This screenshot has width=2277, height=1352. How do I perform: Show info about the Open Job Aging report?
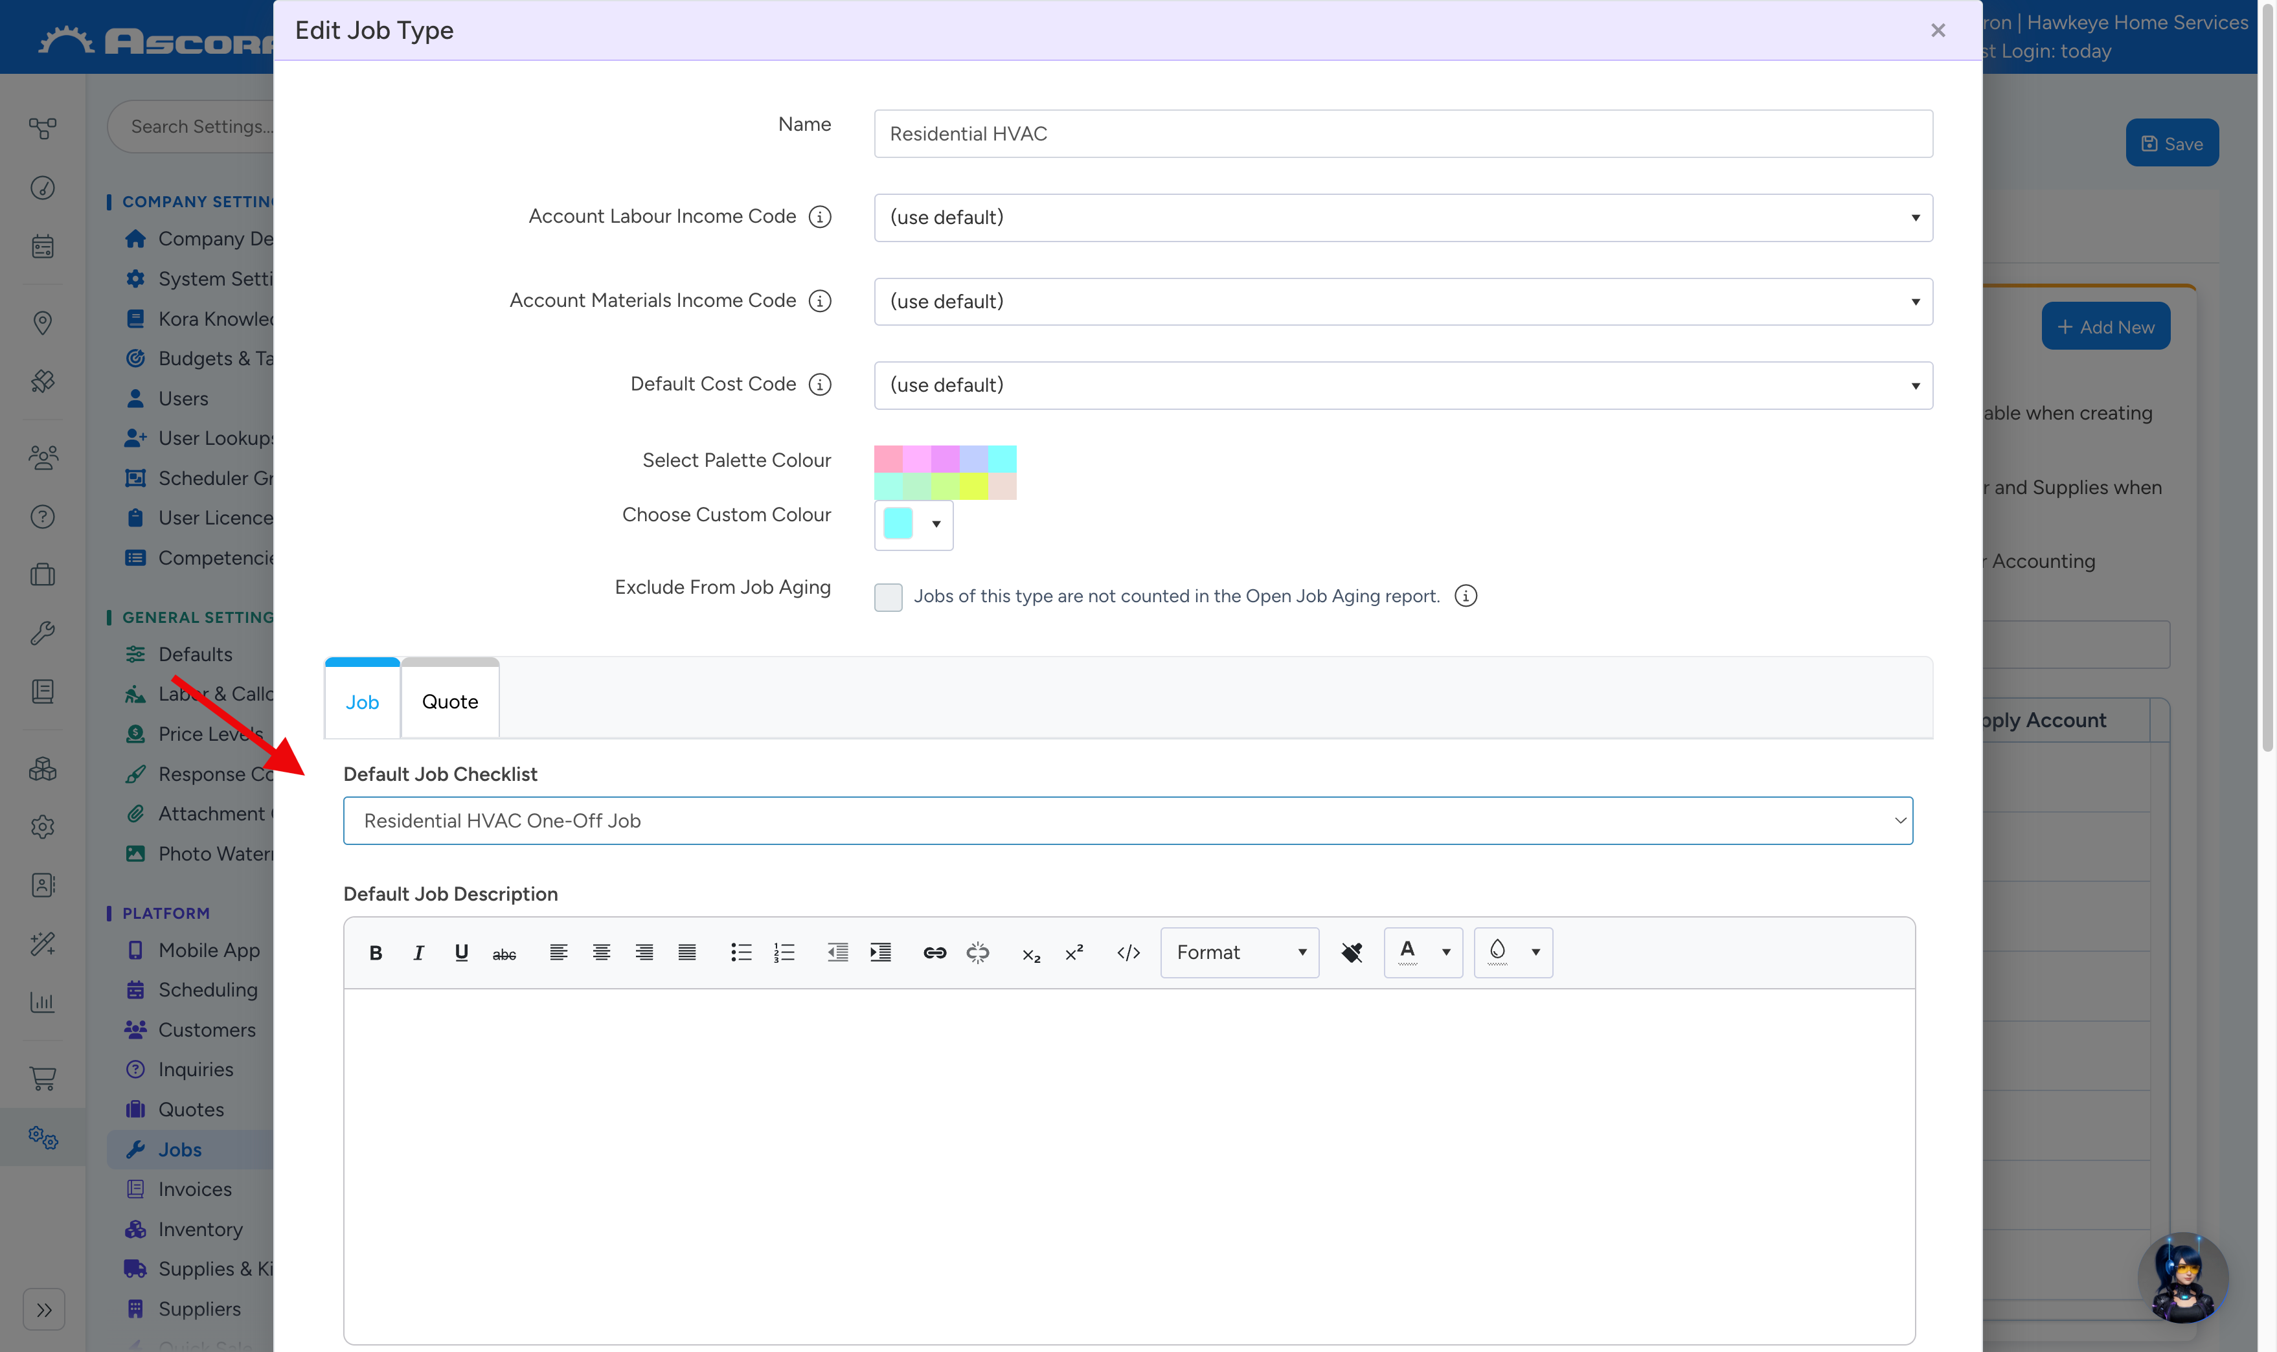(1466, 596)
